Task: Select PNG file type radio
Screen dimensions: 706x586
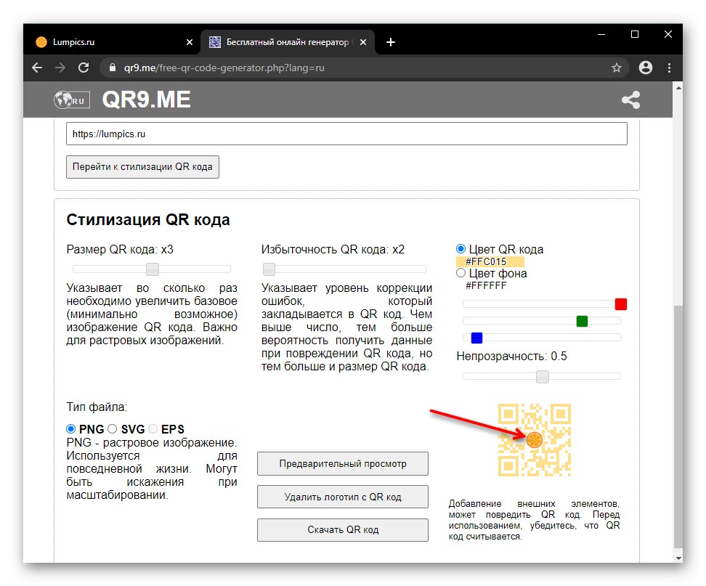Action: [70, 428]
